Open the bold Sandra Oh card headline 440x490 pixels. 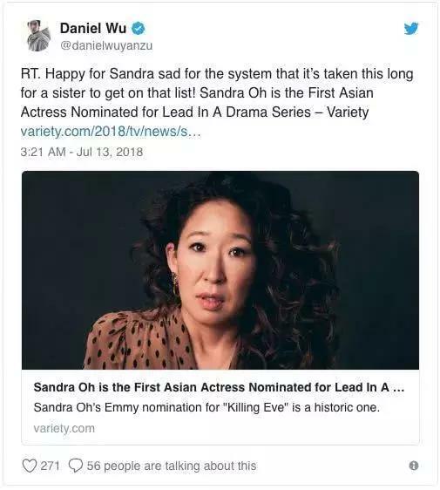pyautogui.click(x=219, y=387)
